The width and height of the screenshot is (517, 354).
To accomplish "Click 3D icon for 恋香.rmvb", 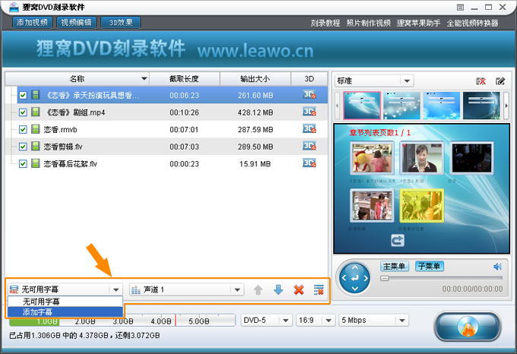I will click(x=309, y=129).
